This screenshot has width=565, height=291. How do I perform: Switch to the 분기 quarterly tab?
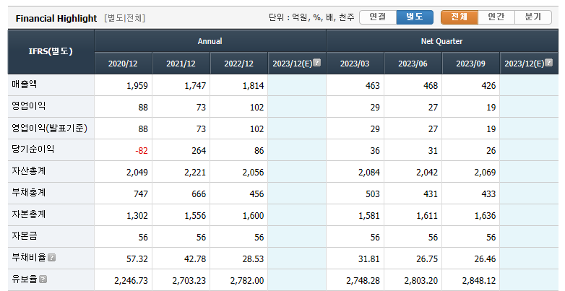pos(533,17)
